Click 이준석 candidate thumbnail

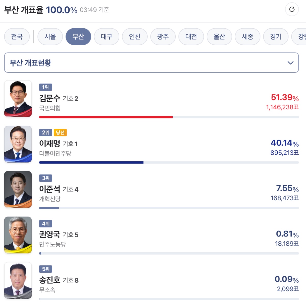pos(18,189)
